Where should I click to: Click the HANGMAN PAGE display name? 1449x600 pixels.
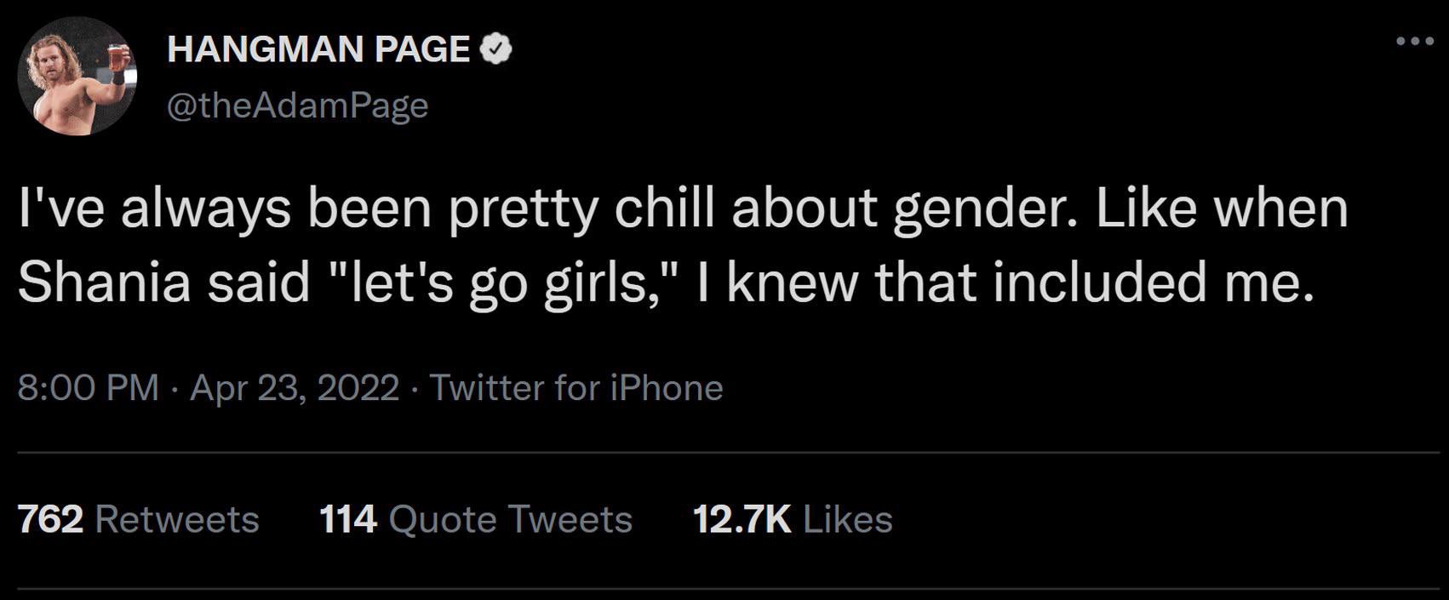point(318,50)
